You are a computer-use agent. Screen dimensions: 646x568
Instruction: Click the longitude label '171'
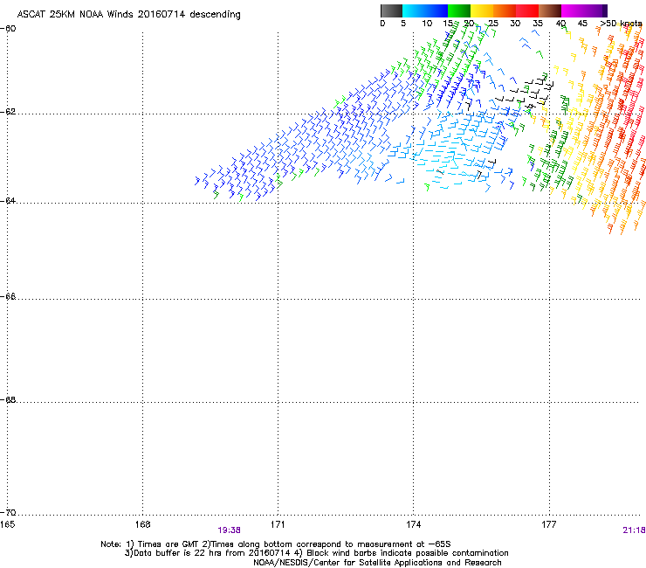[278, 524]
